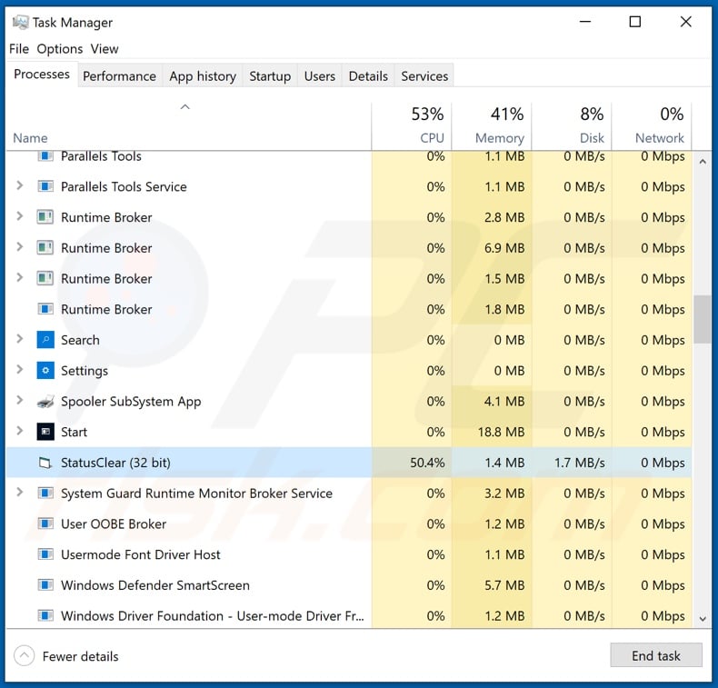
Task: Click the Fewer details circle arrow icon
Action: (25, 656)
